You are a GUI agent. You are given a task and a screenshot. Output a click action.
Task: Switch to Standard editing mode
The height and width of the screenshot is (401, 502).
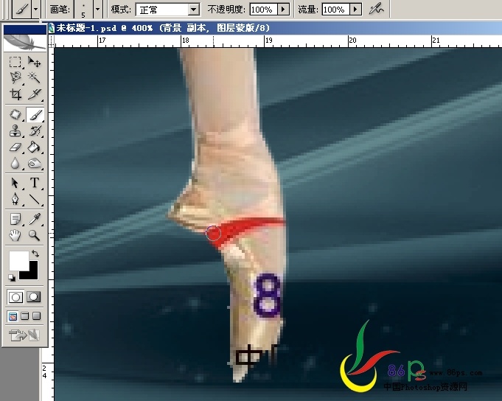point(15,297)
